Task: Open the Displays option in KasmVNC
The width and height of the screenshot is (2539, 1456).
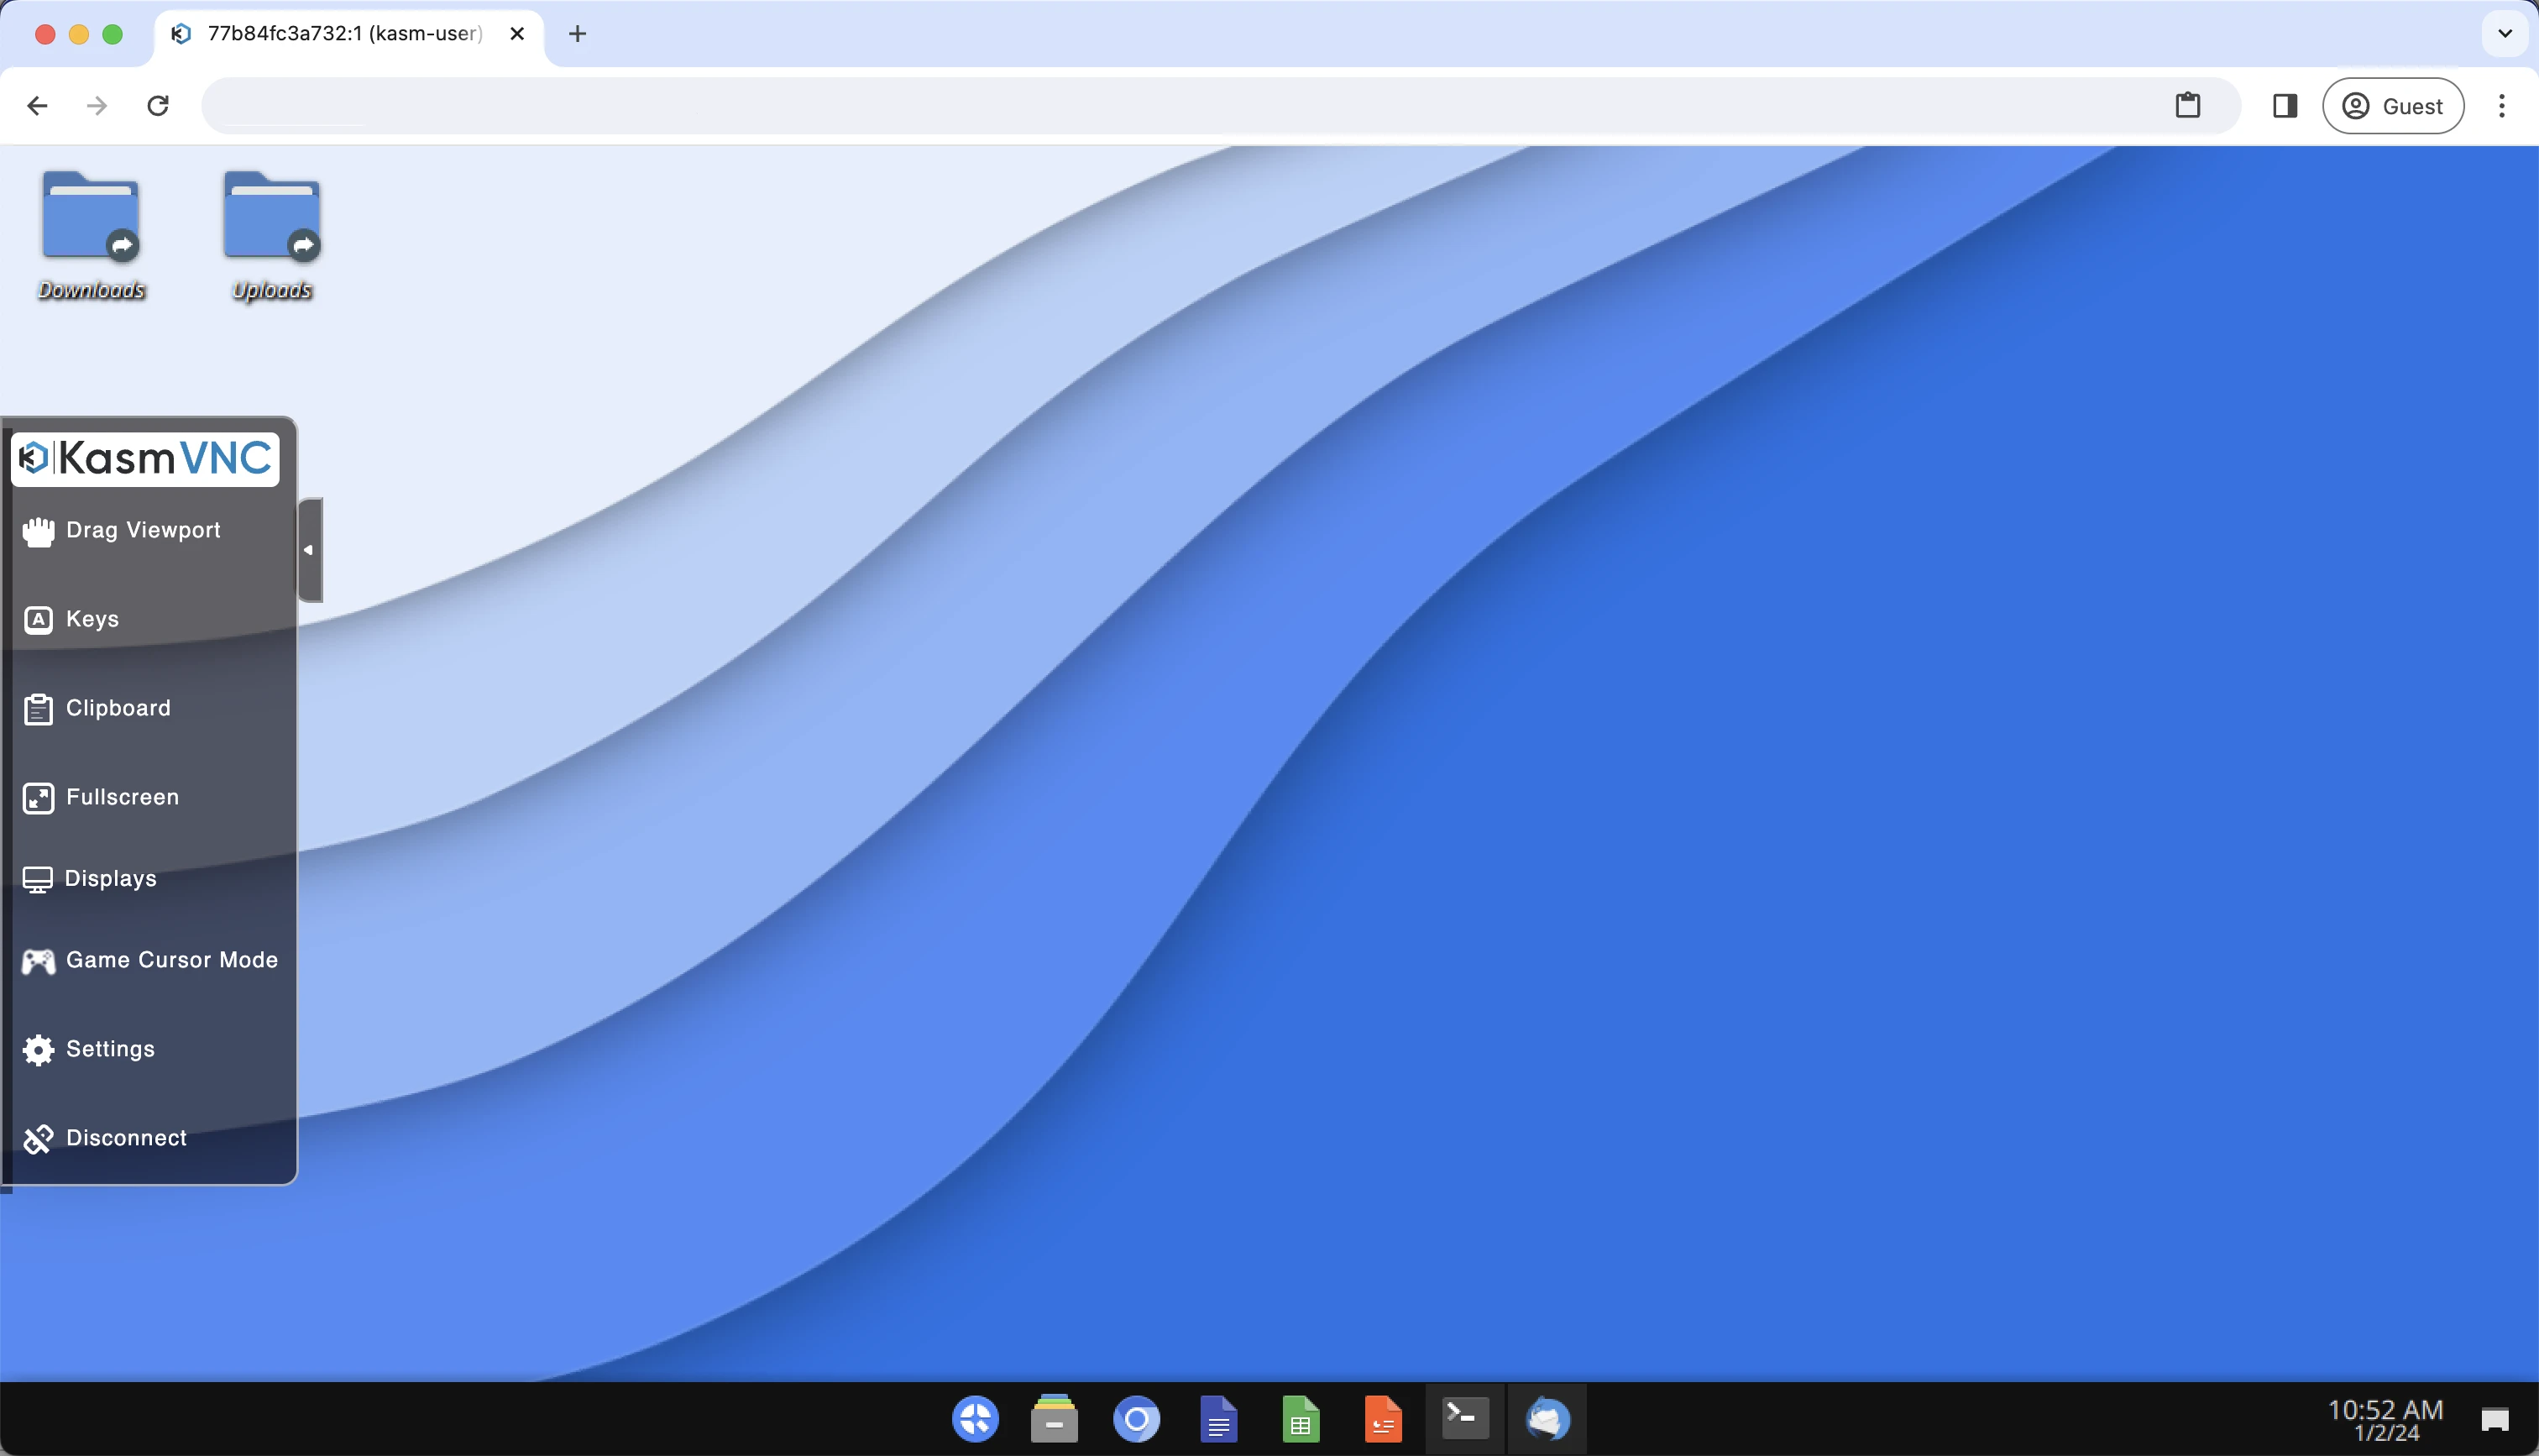Action: pos(110,878)
